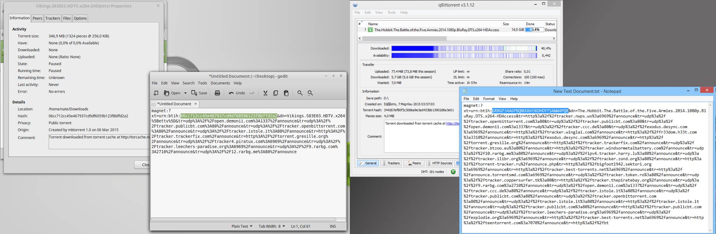
Task: Click the Find and Replace icon in gedit
Action: click(x=310, y=93)
